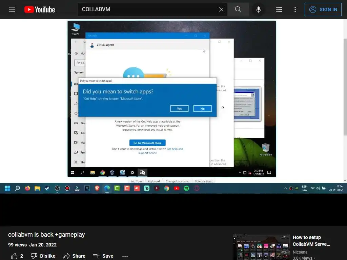Open Chrome on the VM taskbar
347x260 pixels.
pyautogui.click(x=102, y=172)
